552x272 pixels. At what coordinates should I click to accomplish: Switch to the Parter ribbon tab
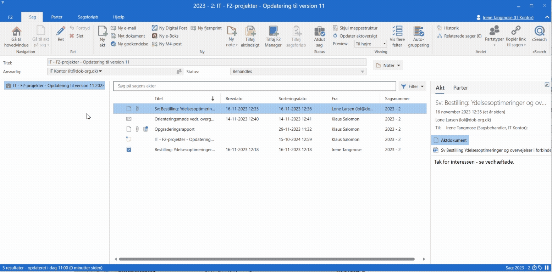57,17
